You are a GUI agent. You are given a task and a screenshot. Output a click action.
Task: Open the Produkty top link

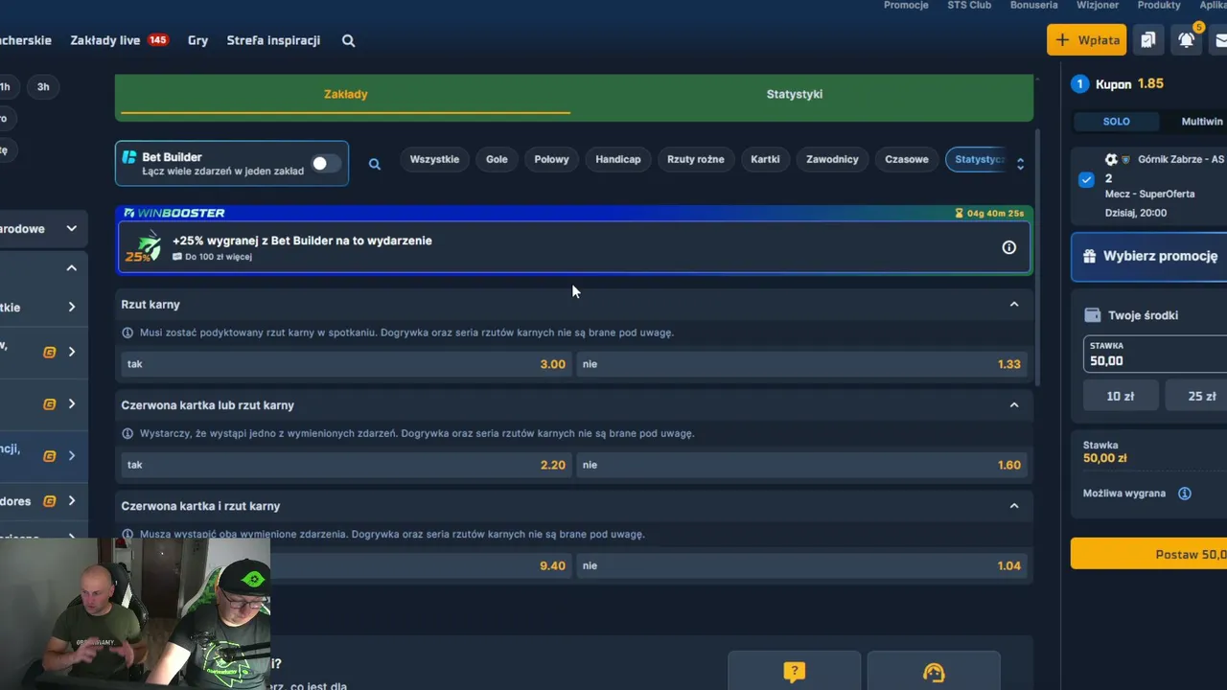1159,5
